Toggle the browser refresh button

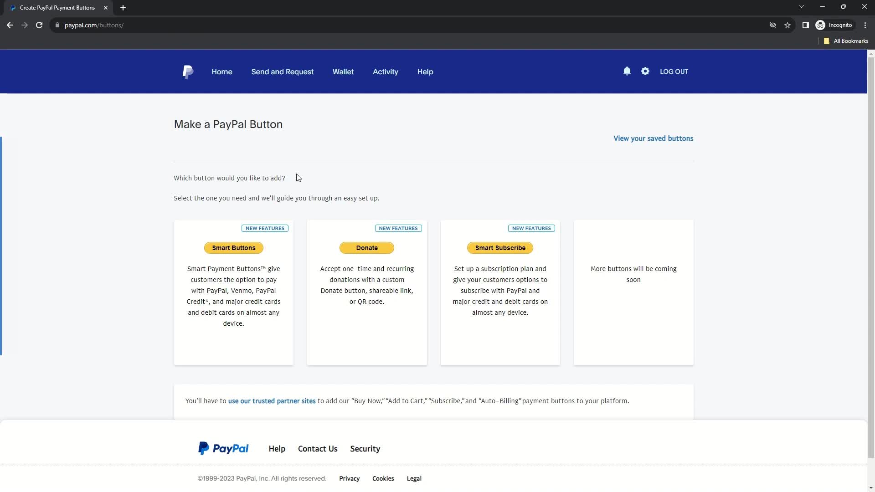pyautogui.click(x=38, y=25)
